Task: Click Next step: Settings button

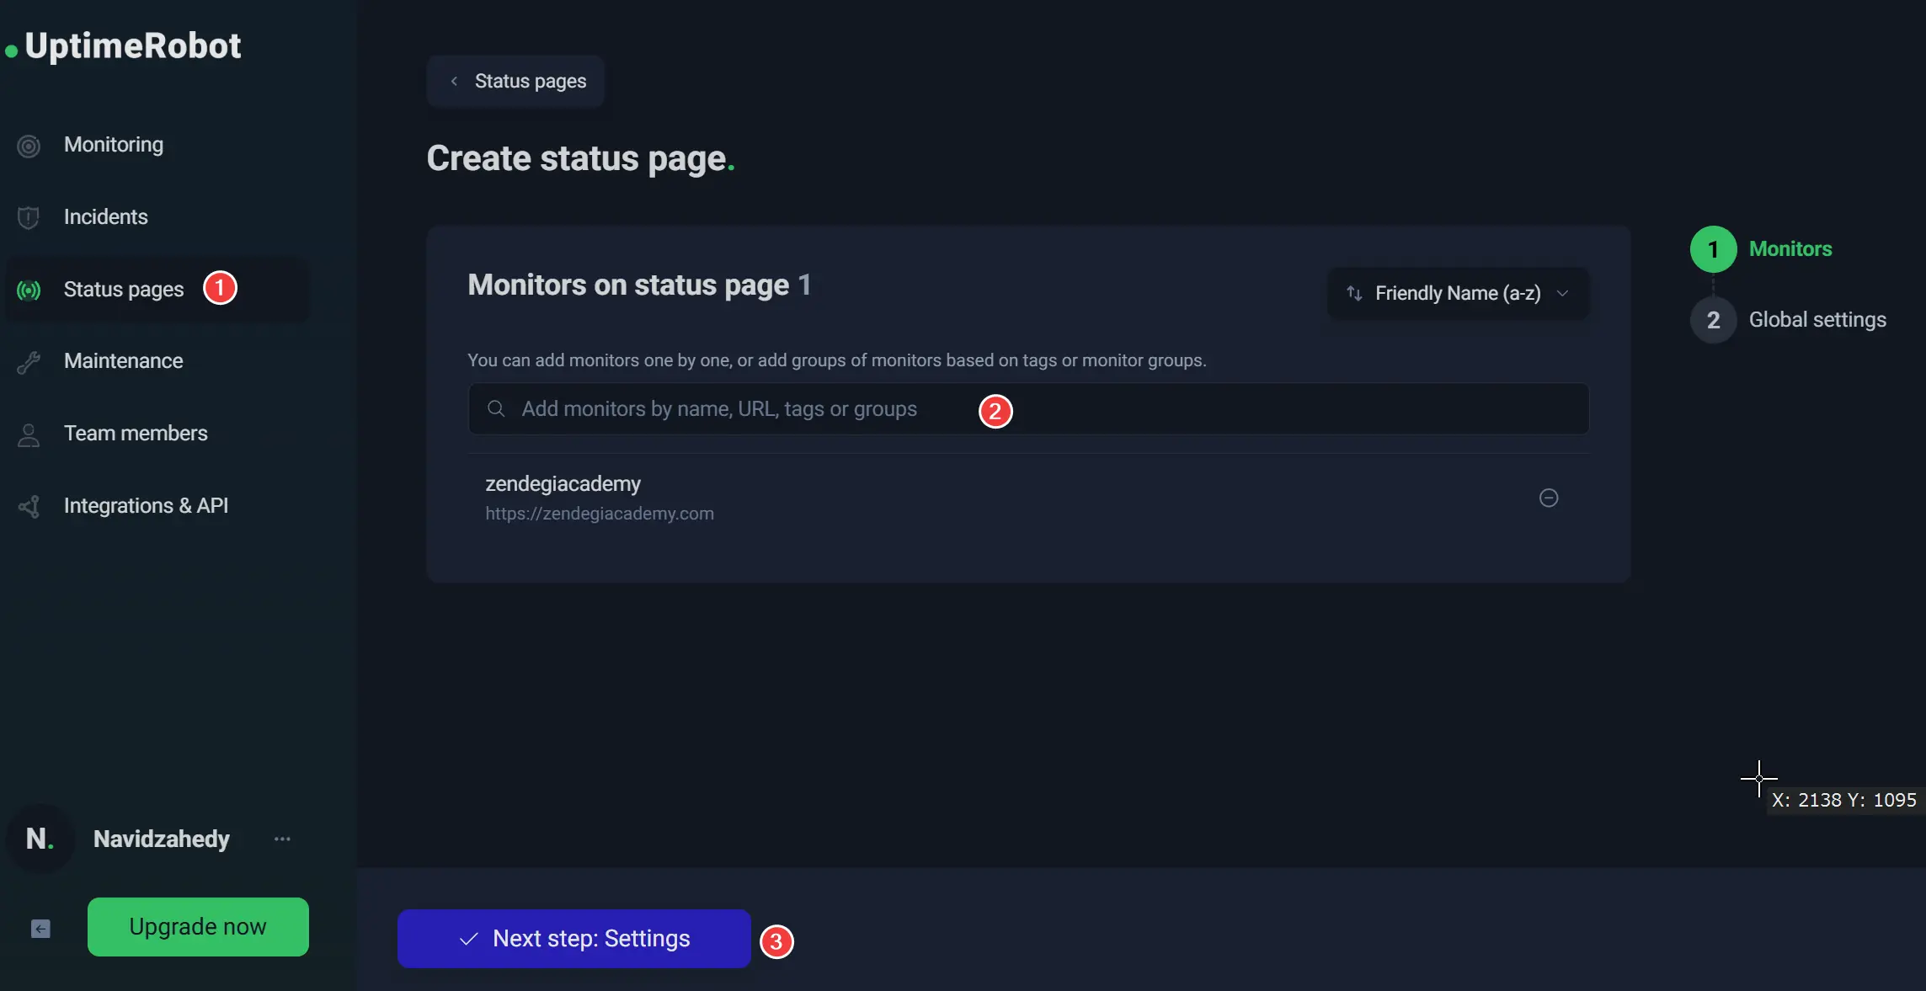Action: pos(574,938)
